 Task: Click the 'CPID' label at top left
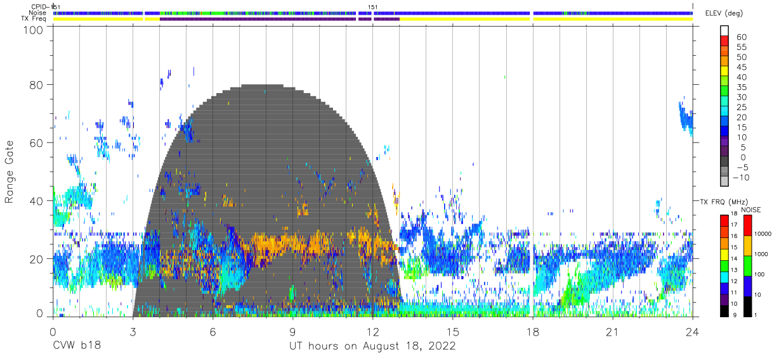tap(38, 7)
